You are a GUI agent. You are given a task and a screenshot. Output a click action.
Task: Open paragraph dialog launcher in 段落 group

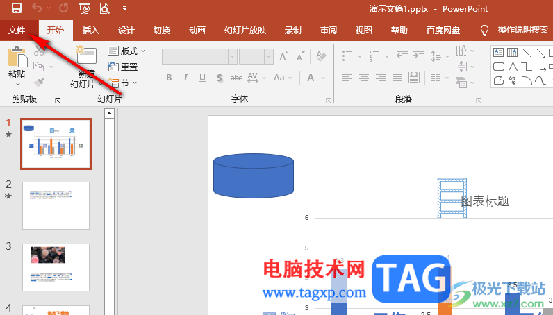pyautogui.click(x=479, y=101)
